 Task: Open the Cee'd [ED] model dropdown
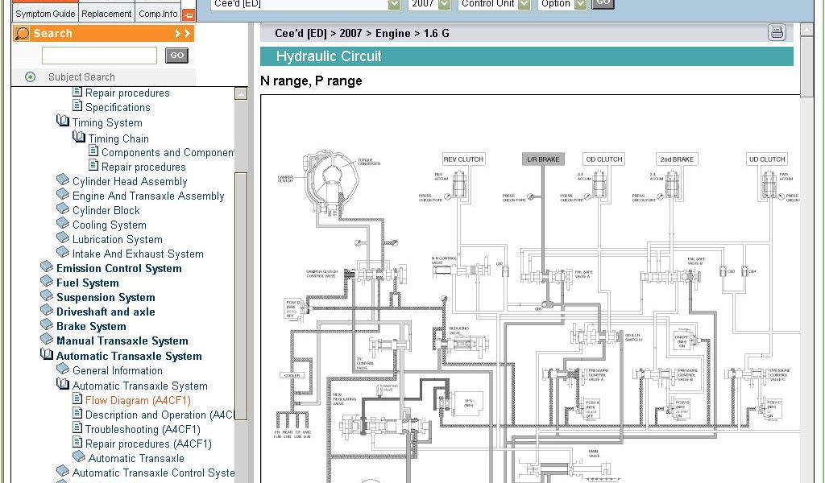point(394,4)
